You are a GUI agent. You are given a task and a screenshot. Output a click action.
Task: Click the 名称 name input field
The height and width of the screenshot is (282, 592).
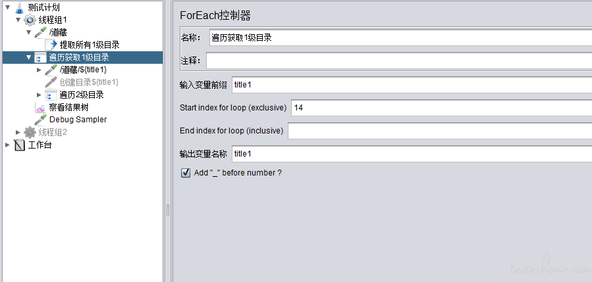[x=400, y=37]
